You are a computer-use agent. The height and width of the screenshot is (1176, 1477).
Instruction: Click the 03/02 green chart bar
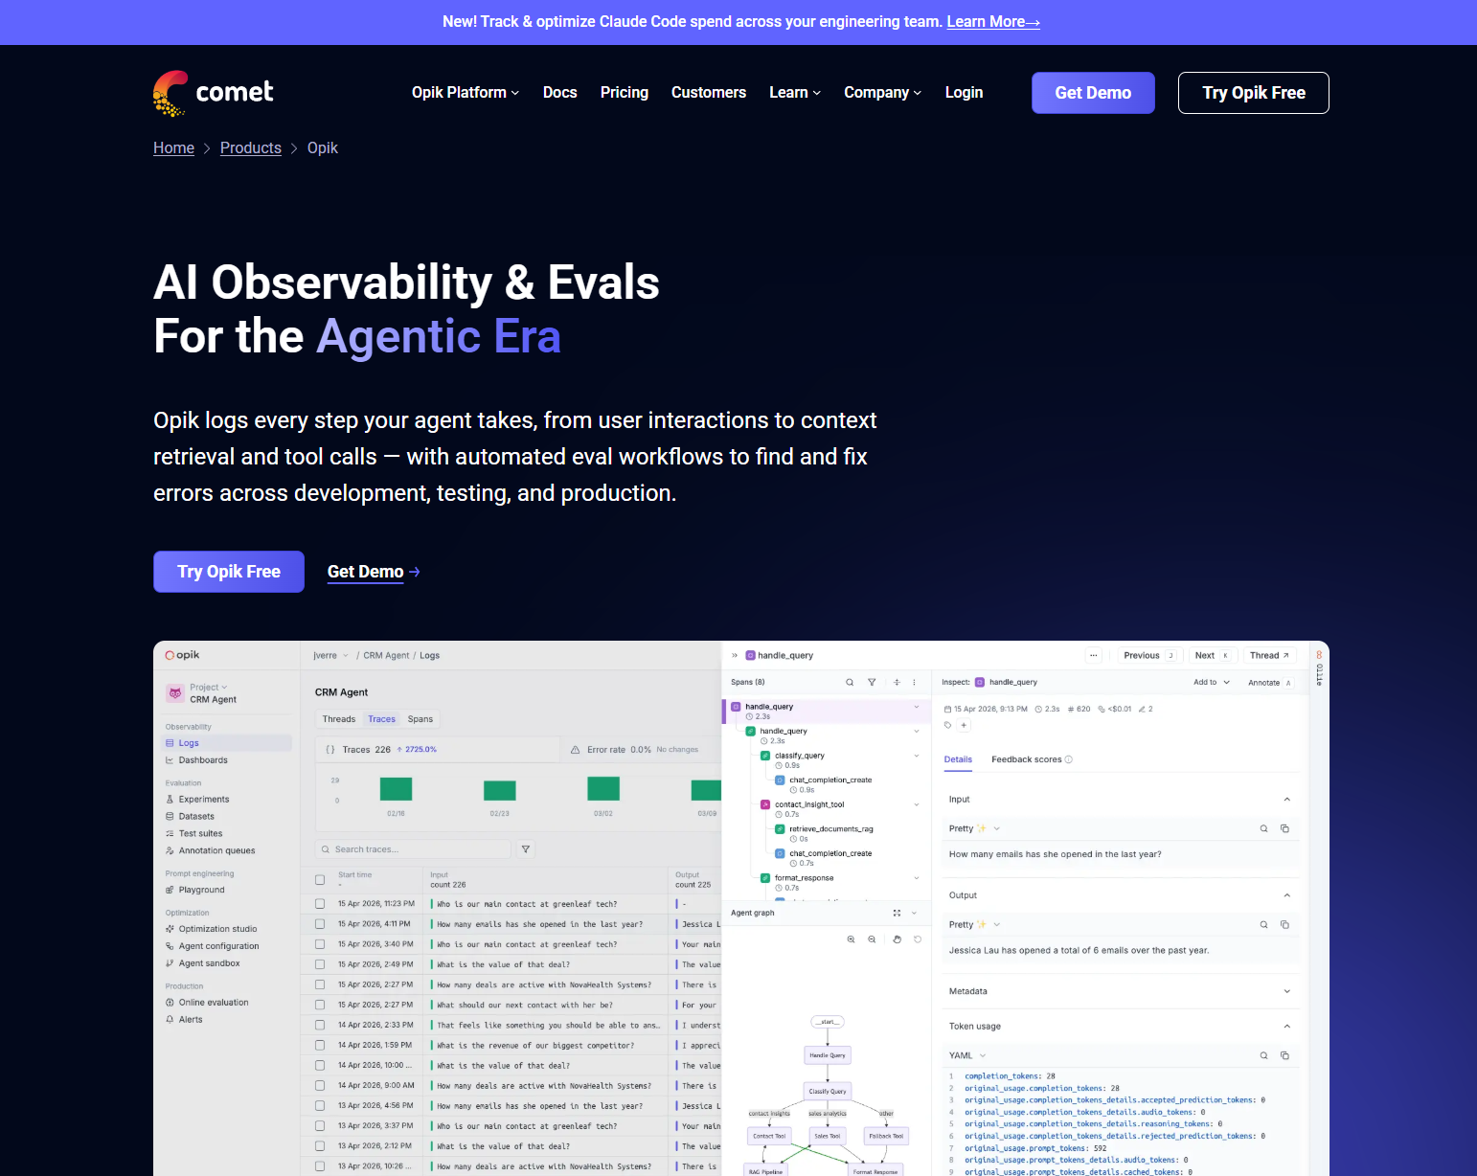click(x=603, y=789)
